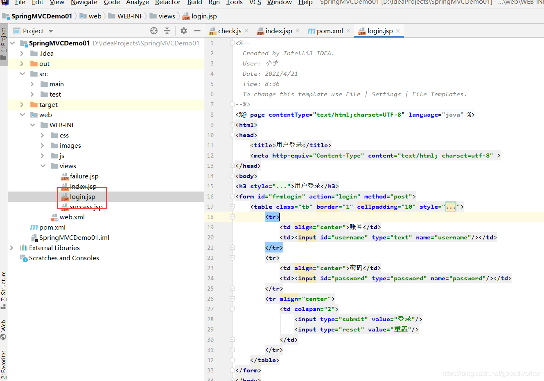
Task: Expand the main folder
Action: 32,84
